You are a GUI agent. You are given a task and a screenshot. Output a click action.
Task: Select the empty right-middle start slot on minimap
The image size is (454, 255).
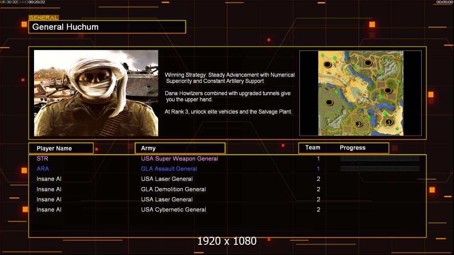pyautogui.click(x=388, y=91)
